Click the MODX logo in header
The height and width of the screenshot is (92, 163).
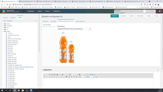pyautogui.click(x=4, y=11)
